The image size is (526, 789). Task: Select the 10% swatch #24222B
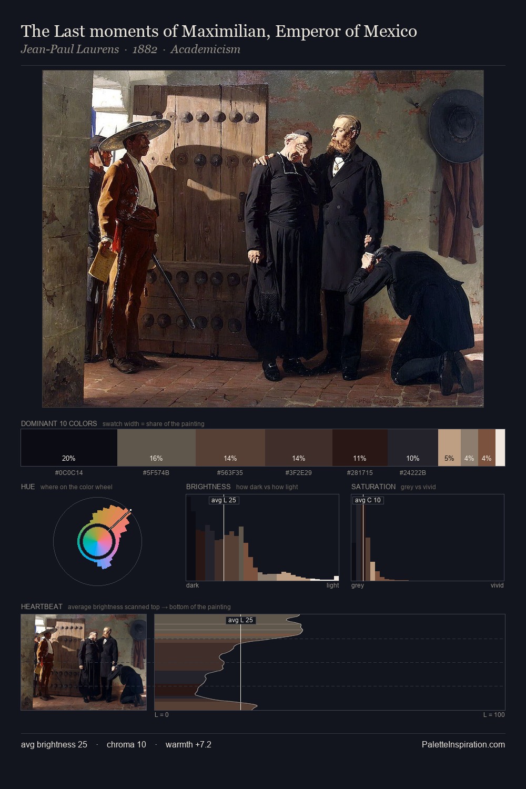coord(413,448)
